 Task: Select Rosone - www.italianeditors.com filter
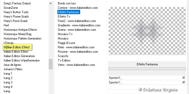point(78,52)
